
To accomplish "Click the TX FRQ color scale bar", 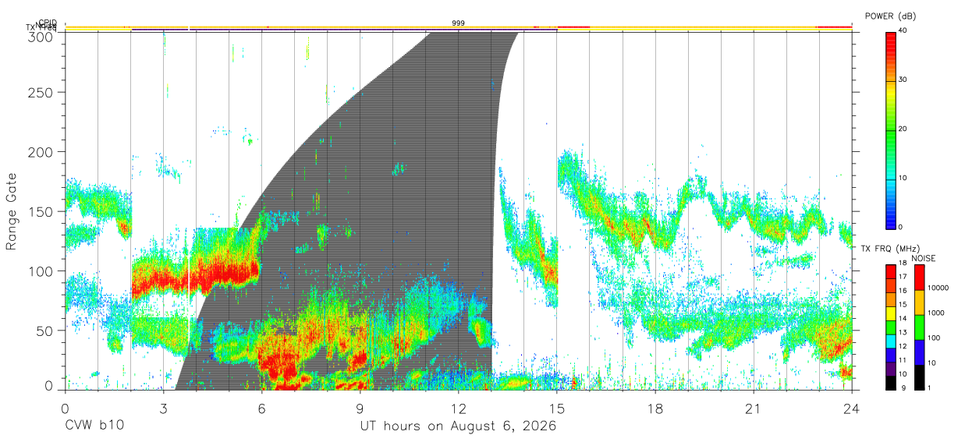I will pos(890,326).
